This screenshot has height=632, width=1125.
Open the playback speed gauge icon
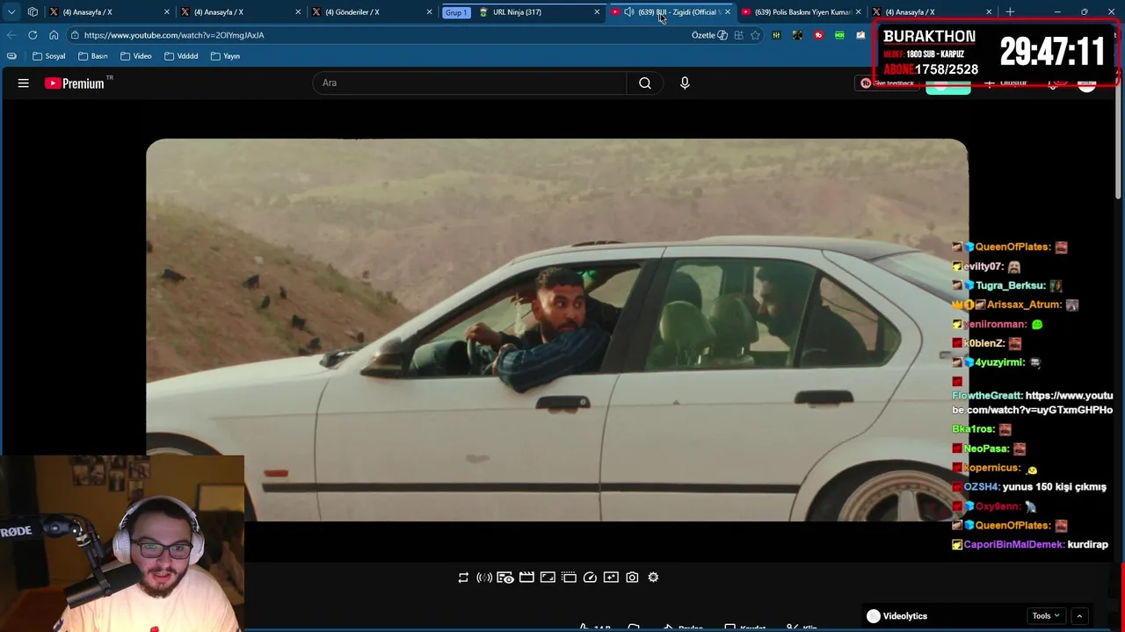click(590, 578)
